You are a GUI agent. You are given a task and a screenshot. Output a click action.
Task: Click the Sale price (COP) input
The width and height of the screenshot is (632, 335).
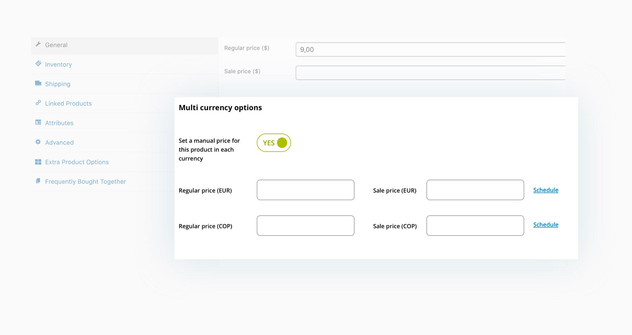tap(475, 226)
